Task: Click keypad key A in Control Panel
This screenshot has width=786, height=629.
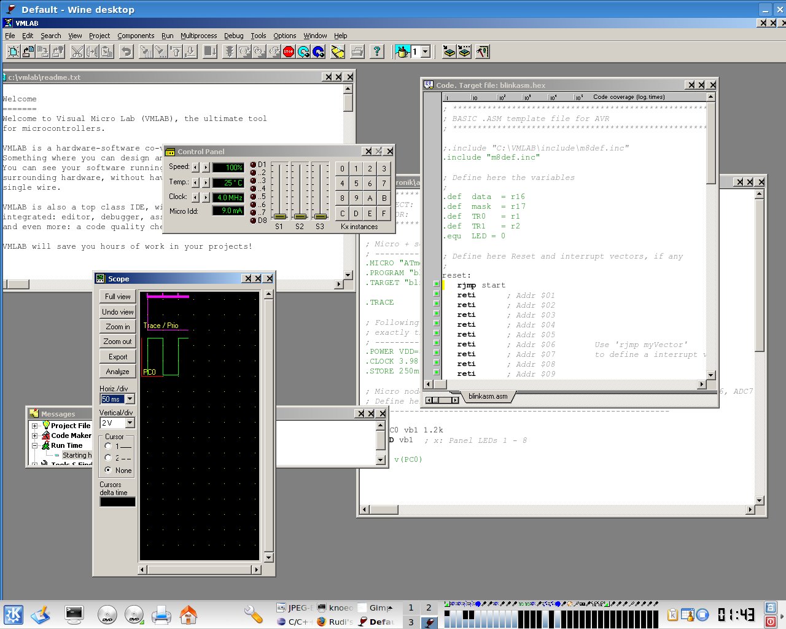Action: [x=370, y=198]
